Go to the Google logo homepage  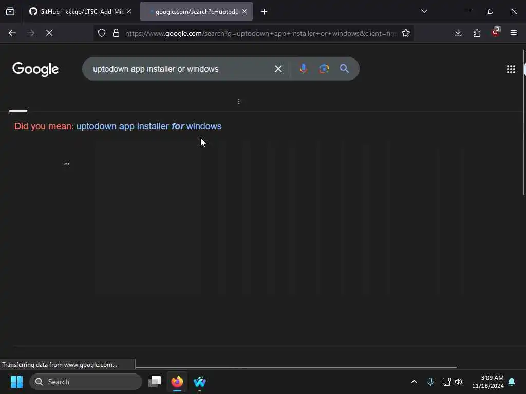tap(35, 69)
